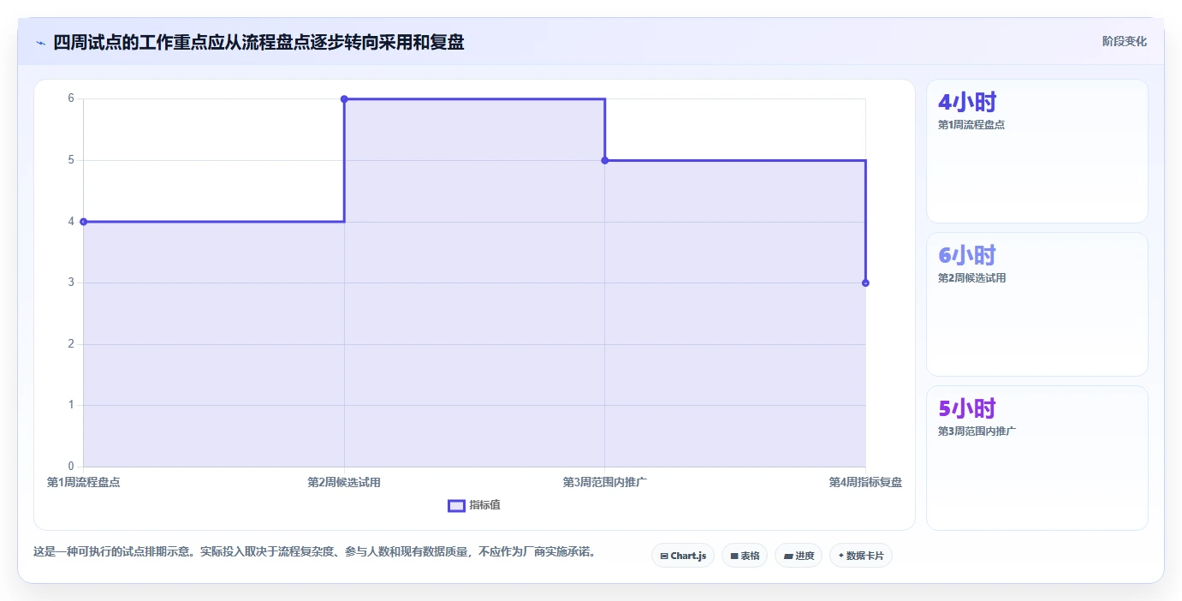The width and height of the screenshot is (1182, 601).
Task: Click the lightning icon beside the chart title
Action: 40,42
